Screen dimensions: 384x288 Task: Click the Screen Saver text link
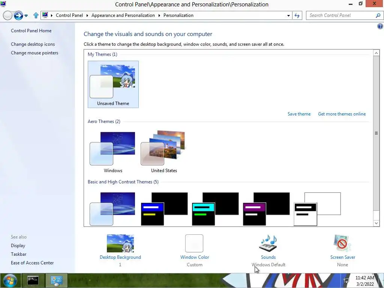[x=343, y=257]
